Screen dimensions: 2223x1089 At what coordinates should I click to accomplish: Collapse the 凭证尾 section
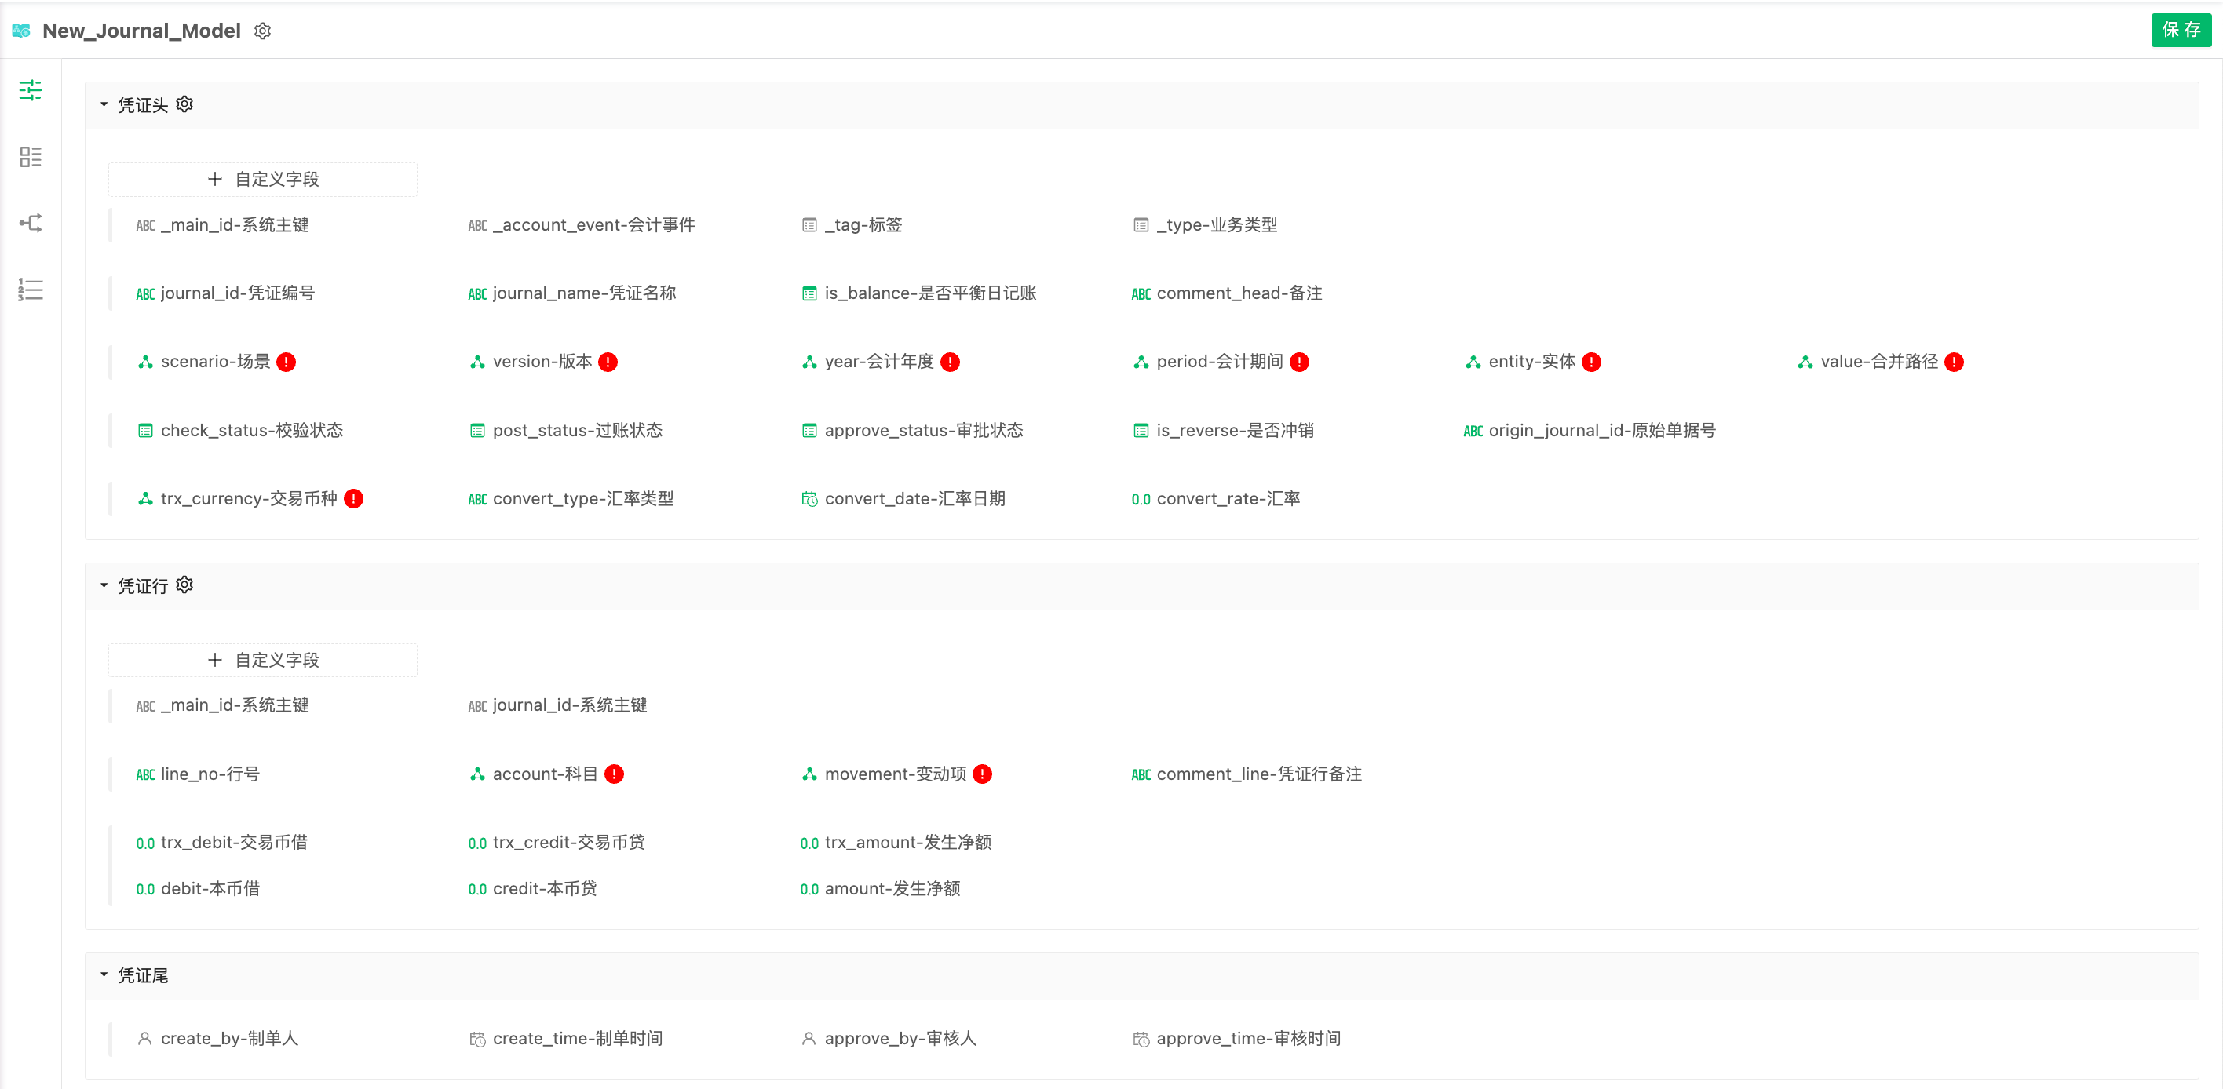click(104, 974)
